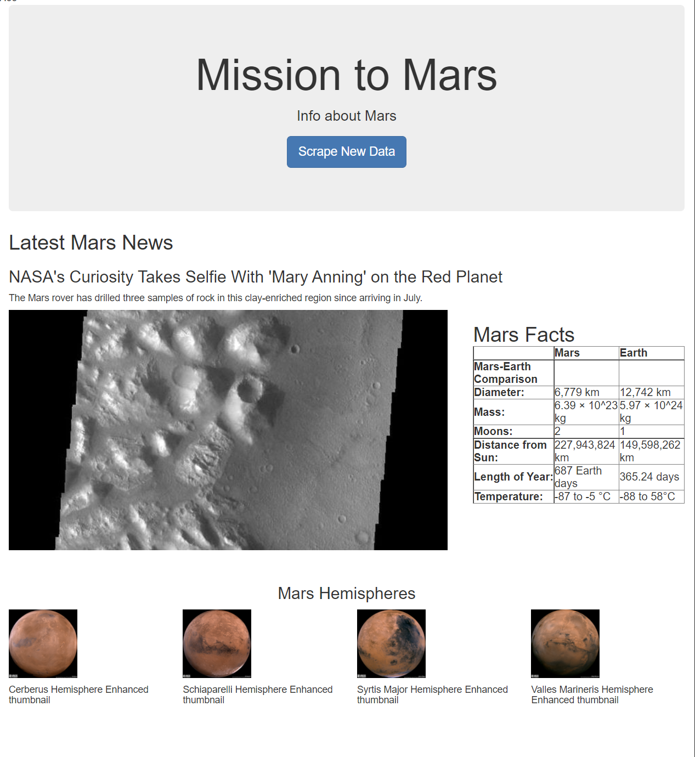Click the Valles Marineris Hemisphere Enhanced thumbnail link
The width and height of the screenshot is (695, 757).
tap(591, 694)
